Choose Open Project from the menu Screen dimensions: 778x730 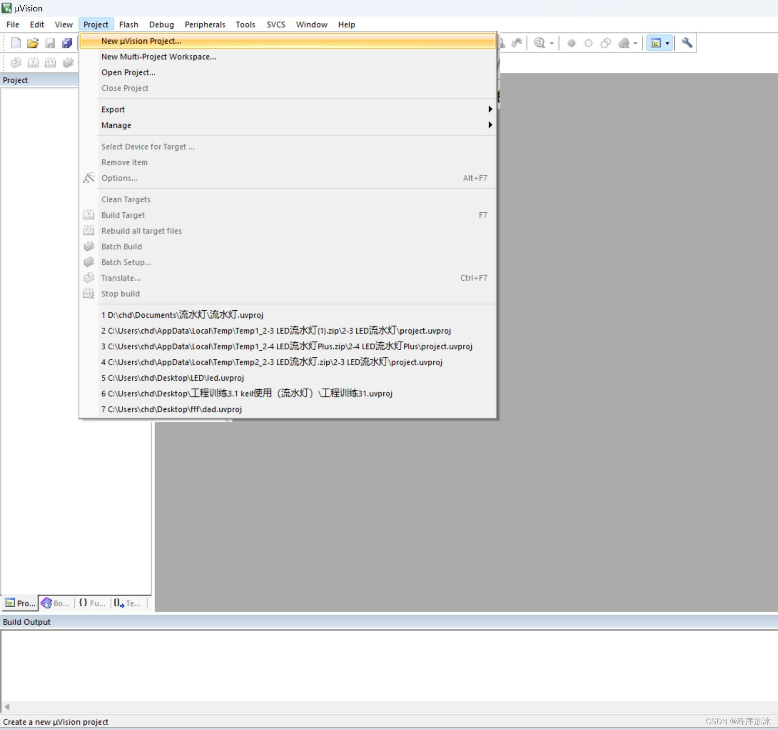(x=128, y=72)
